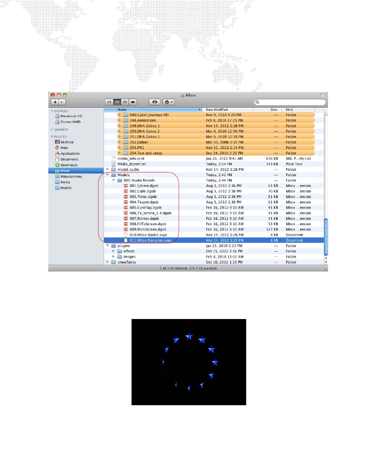The image size is (366, 473).
Task: Collapse the PLACES sidebar section
Action: pyautogui.click(x=52, y=137)
